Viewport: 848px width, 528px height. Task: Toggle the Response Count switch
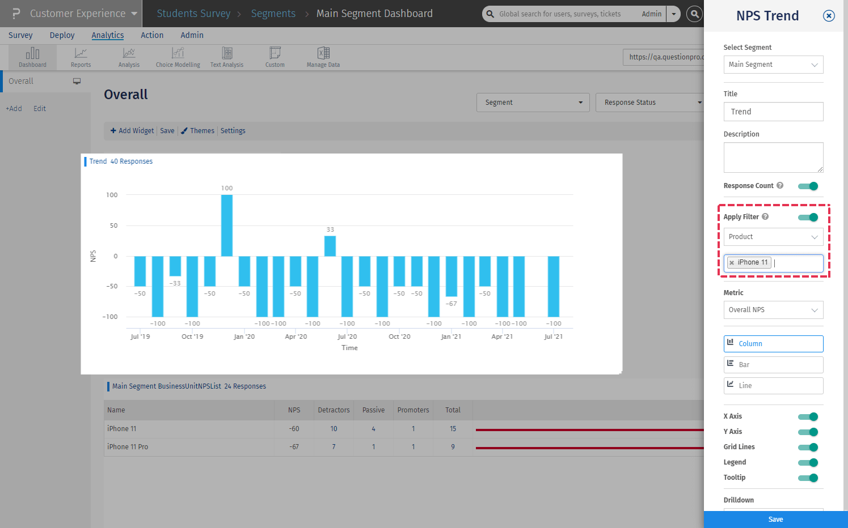click(x=808, y=186)
